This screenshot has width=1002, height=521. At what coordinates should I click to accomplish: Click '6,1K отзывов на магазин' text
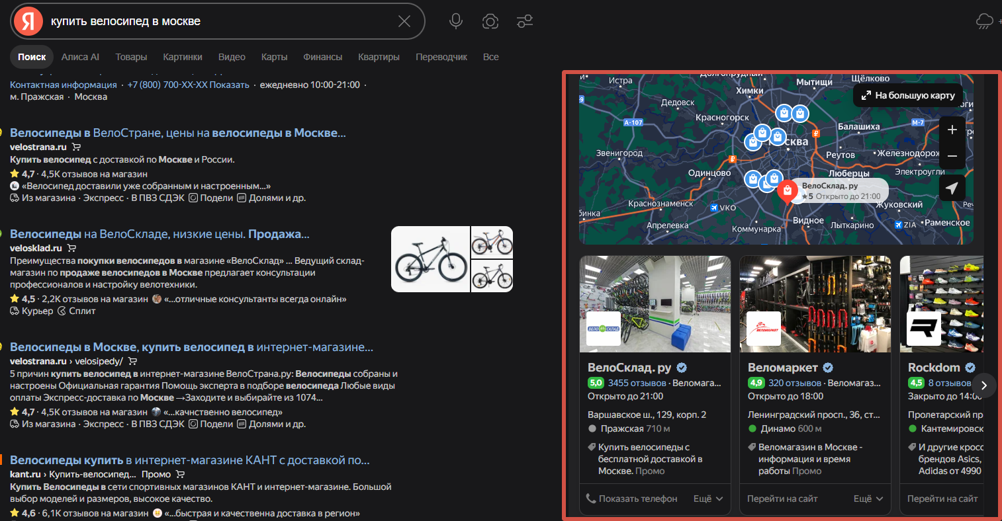(94, 513)
